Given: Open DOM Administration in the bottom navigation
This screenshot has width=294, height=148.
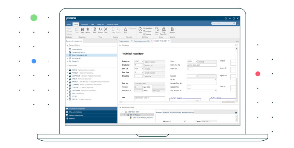Looking at the screenshot, I should click(x=91, y=112).
